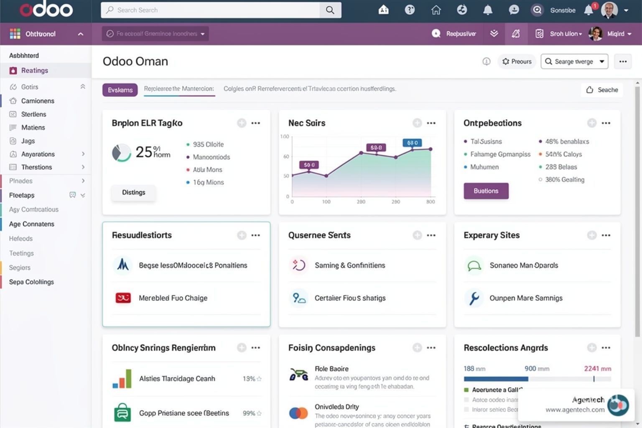Viewport: 642px width, 428px height.
Task: Switch to Evslams tab
Action: 120,90
